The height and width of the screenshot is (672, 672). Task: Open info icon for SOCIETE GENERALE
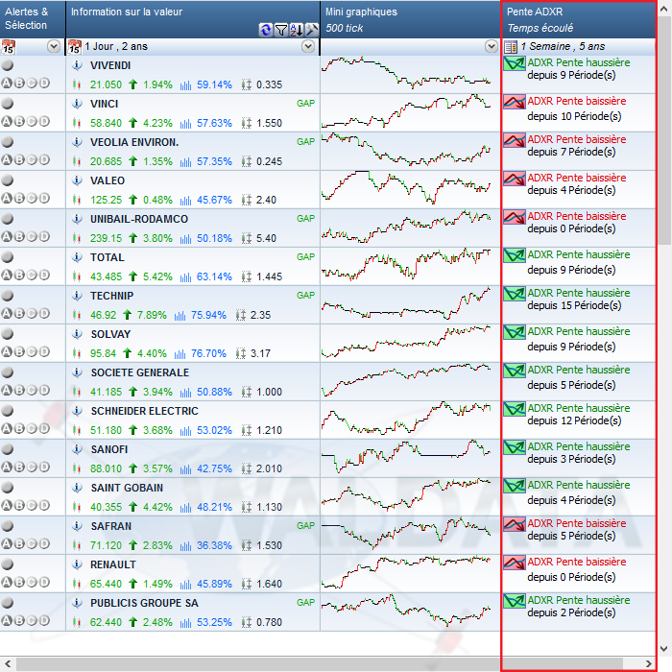click(x=77, y=372)
